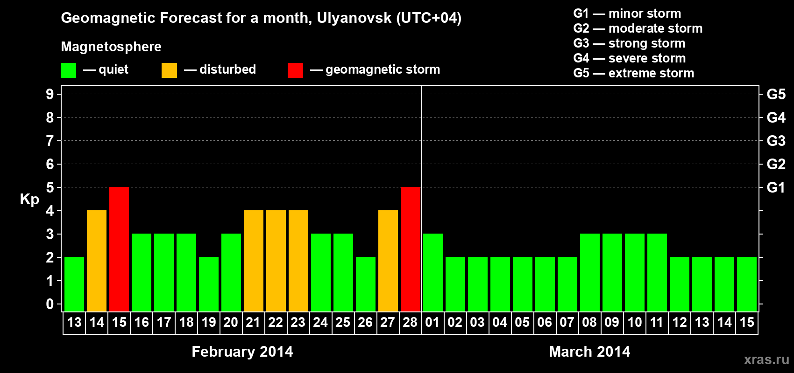Select the green bar for February 13
The image size is (794, 373).
coord(74,284)
